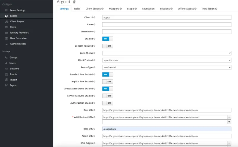This screenshot has height=147, width=238.
Task: Click the User Federation database icon
Action: pyautogui.click(x=6, y=38)
